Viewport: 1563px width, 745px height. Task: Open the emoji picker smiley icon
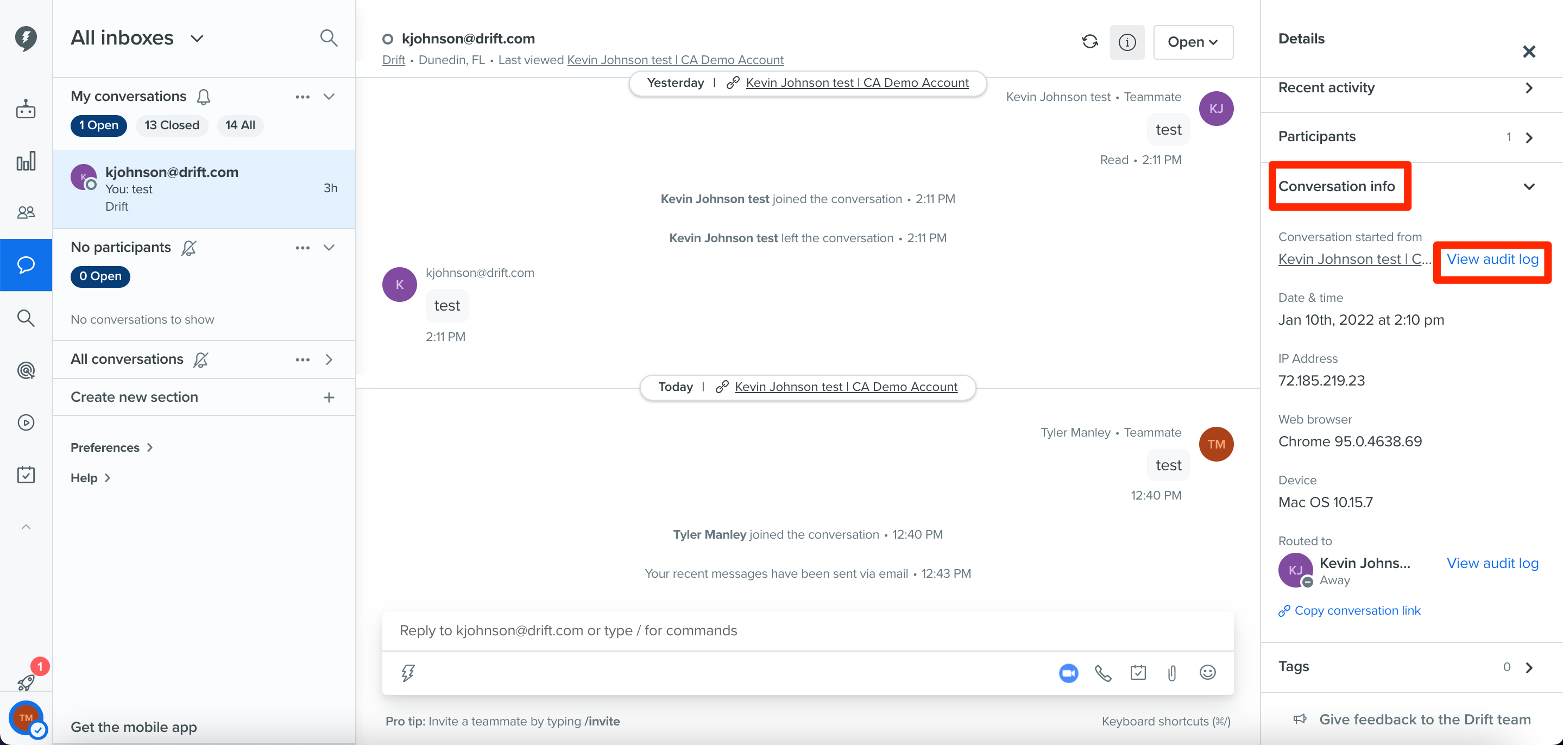click(x=1207, y=672)
